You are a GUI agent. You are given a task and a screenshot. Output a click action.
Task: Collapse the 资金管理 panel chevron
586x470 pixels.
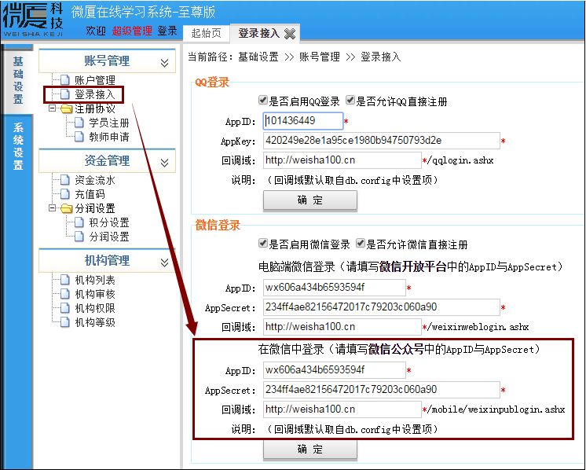[x=164, y=163]
